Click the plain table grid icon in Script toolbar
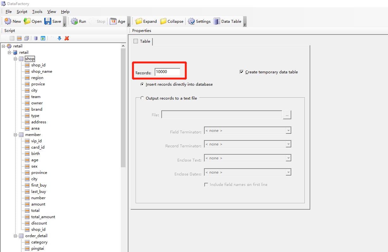The height and width of the screenshot is (252, 388). (x=12, y=38)
